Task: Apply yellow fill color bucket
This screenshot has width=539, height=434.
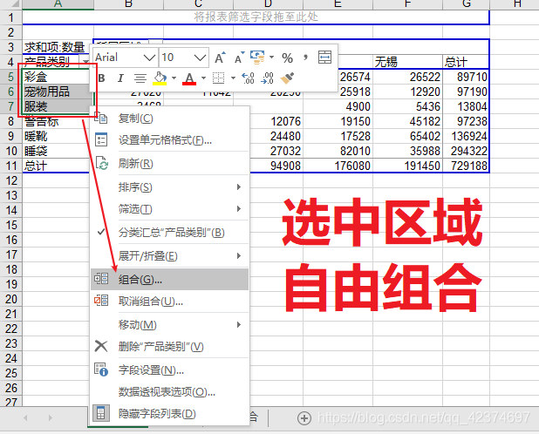Action: [160, 78]
